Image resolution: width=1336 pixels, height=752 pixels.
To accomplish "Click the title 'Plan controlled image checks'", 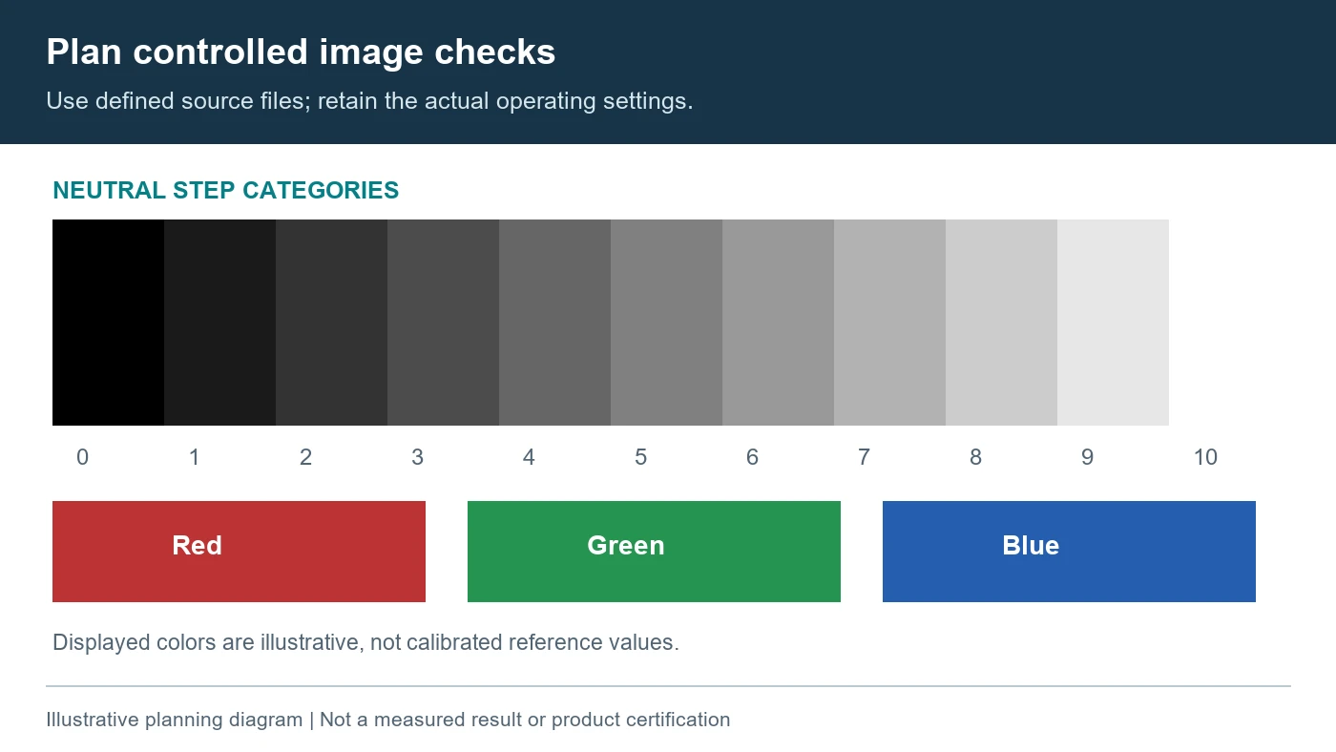I will pos(301,52).
